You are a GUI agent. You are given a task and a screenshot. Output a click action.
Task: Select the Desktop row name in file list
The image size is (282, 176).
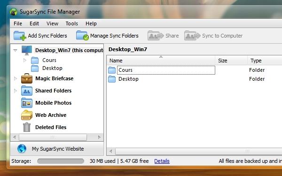click(128, 79)
